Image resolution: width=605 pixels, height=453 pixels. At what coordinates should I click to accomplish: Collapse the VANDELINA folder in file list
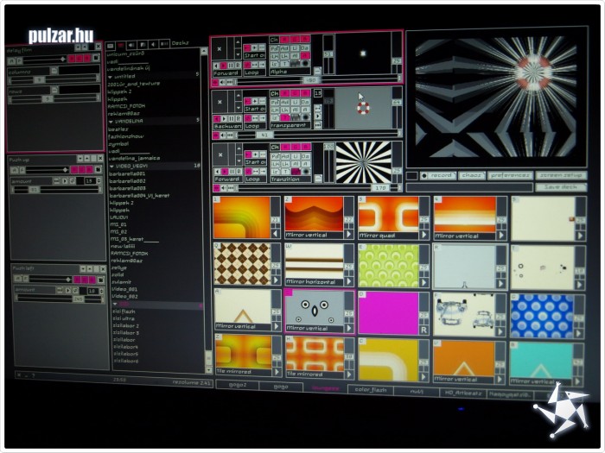(x=111, y=121)
